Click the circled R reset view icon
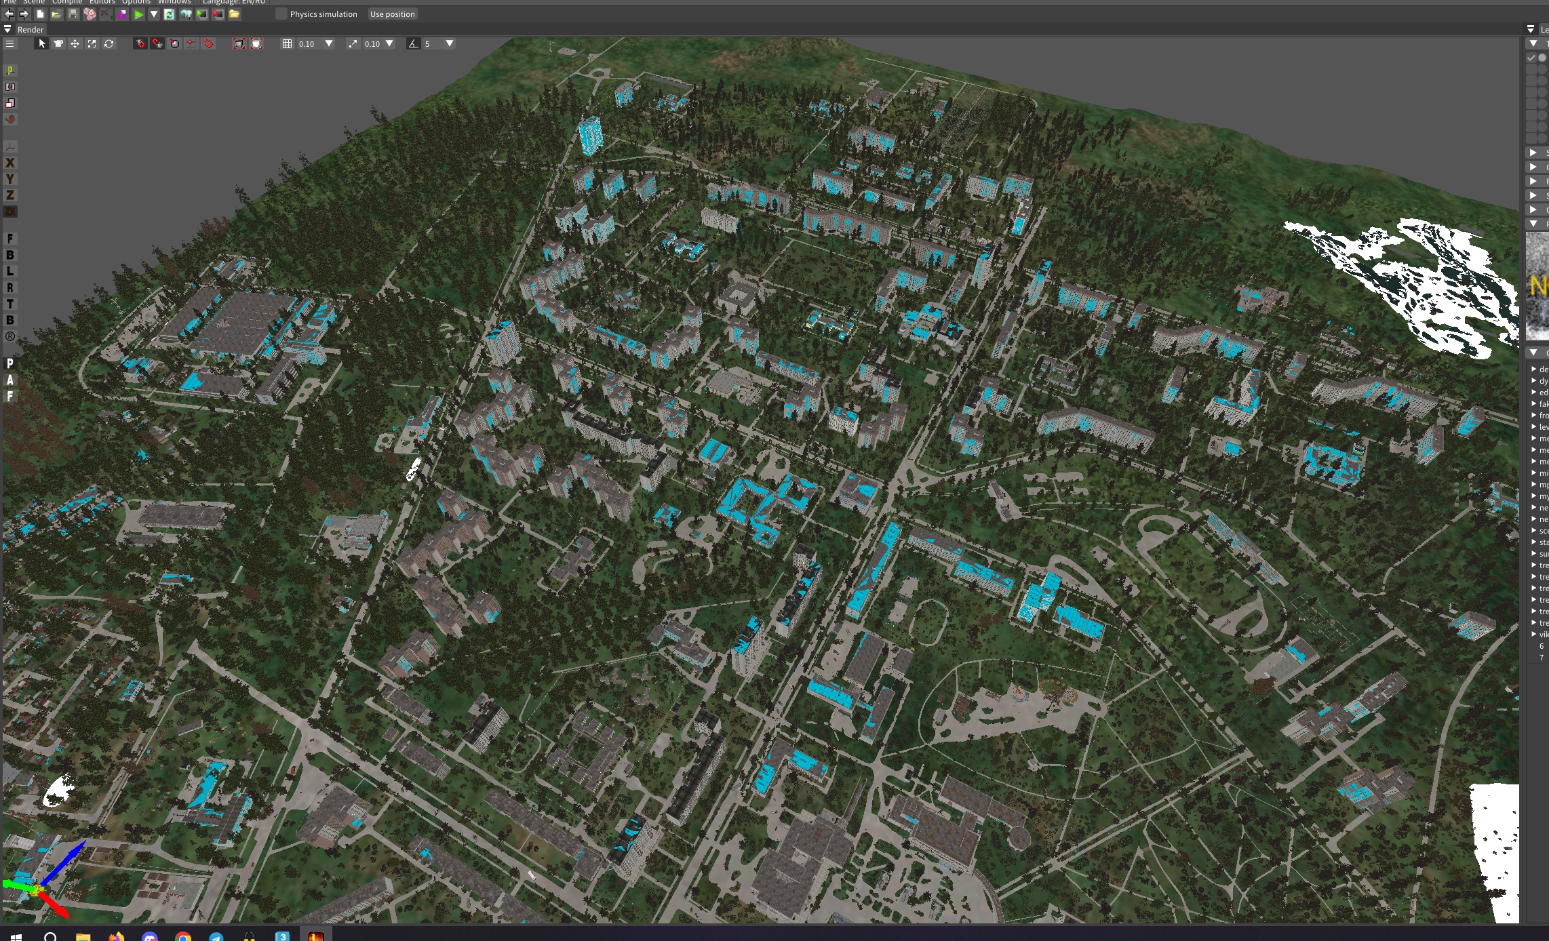The height and width of the screenshot is (941, 1549). point(10,336)
